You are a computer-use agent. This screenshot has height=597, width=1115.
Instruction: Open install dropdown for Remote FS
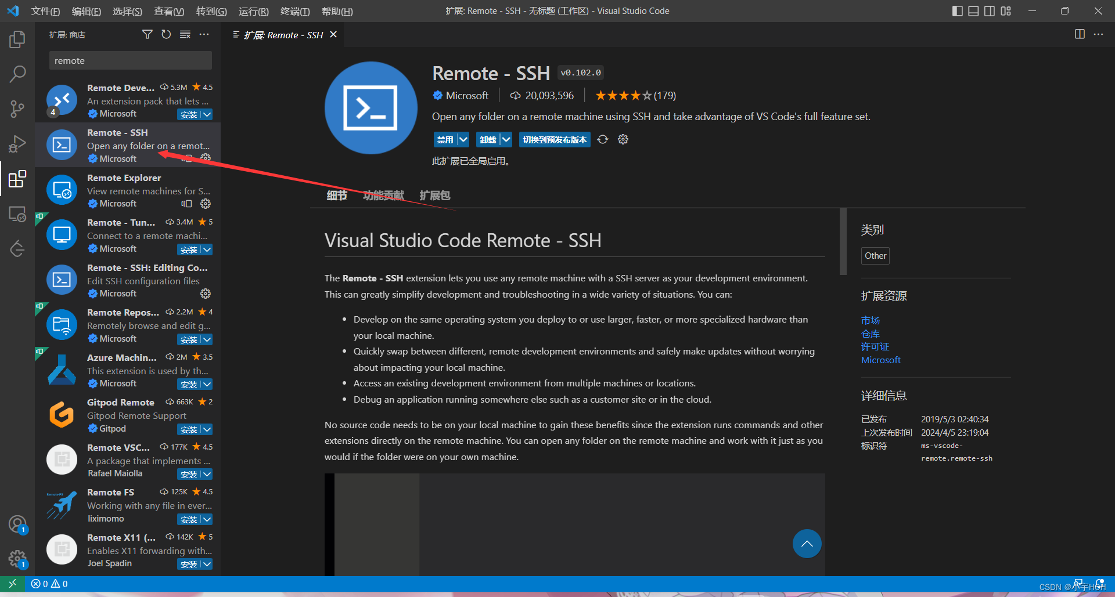(207, 519)
